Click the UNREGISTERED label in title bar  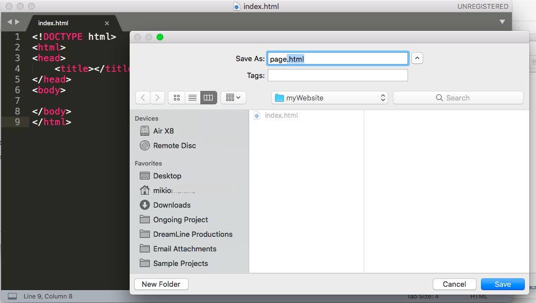[x=483, y=7]
